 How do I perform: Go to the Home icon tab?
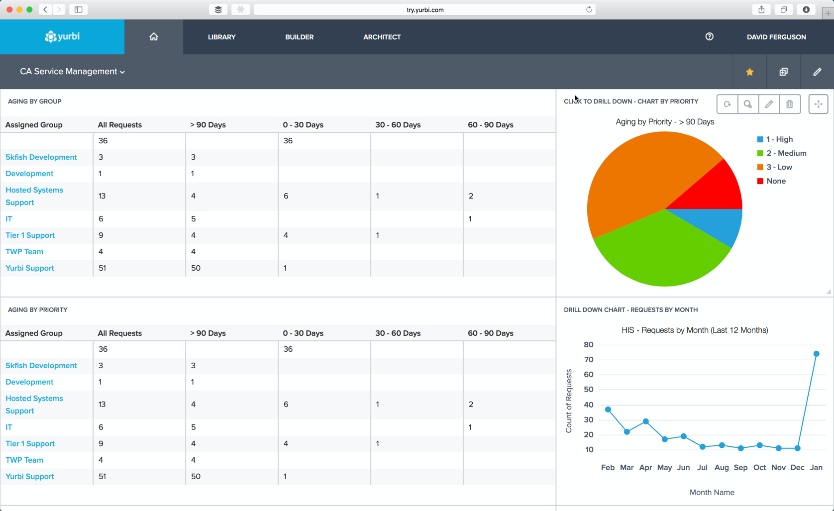tap(154, 37)
